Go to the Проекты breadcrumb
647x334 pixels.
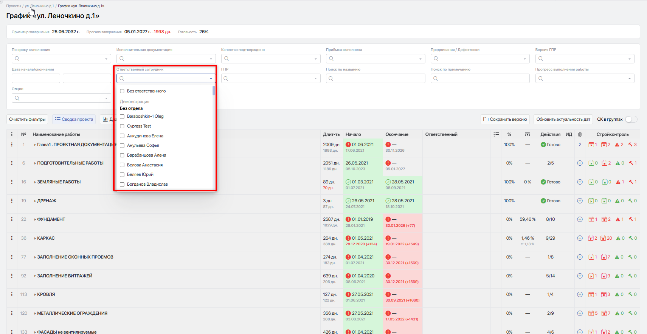point(14,6)
